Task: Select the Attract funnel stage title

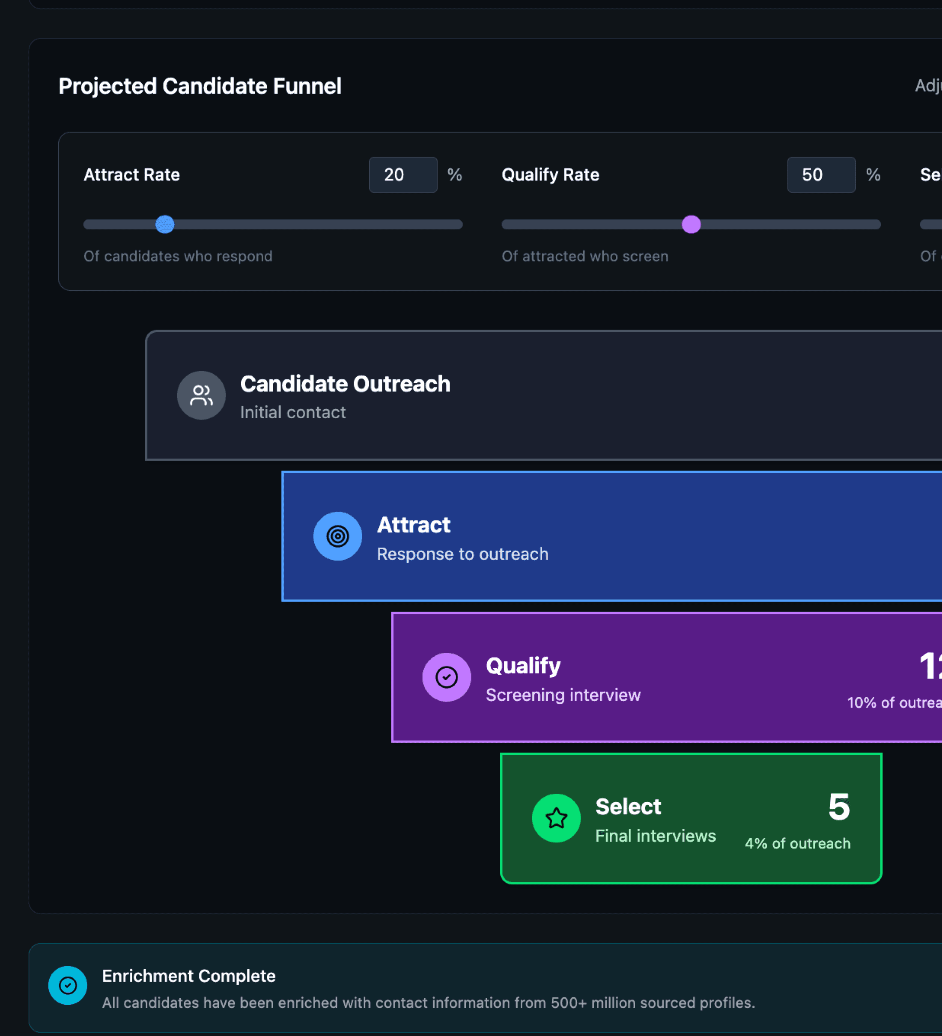Action: (413, 525)
